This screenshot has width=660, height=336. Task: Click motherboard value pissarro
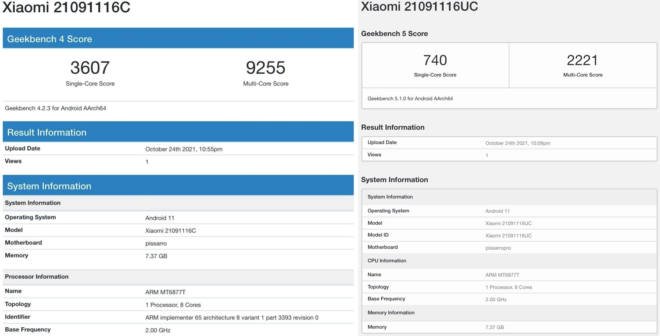tap(156, 244)
